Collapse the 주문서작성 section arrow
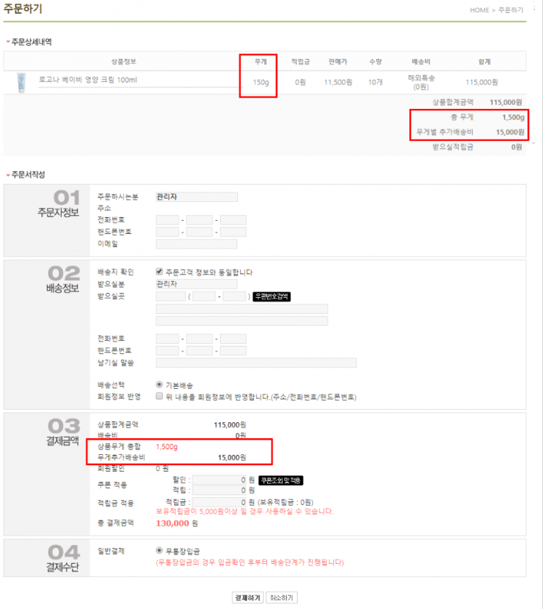 (x=8, y=175)
